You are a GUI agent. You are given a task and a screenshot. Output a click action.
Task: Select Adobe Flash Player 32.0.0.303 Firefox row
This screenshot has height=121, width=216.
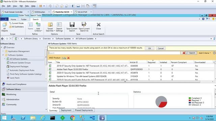(x=131, y=70)
